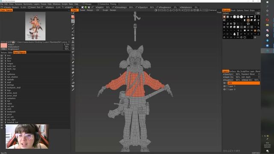Select the thin ring brush alpha
Image resolution: width=274 pixels, height=154 pixels.
click(245, 37)
